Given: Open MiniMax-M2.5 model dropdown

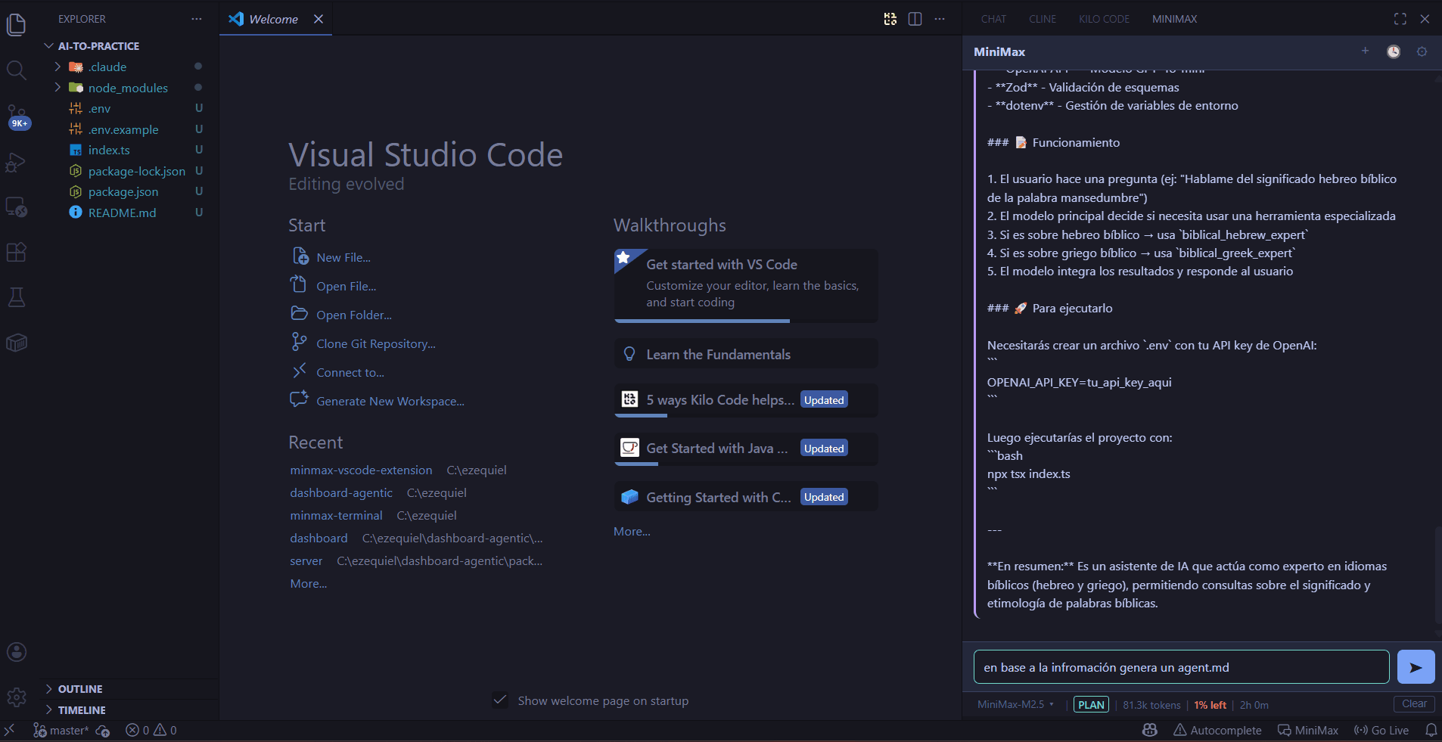Looking at the screenshot, I should click(1015, 705).
